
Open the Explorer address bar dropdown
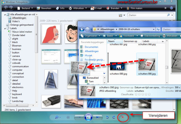tap(154, 29)
